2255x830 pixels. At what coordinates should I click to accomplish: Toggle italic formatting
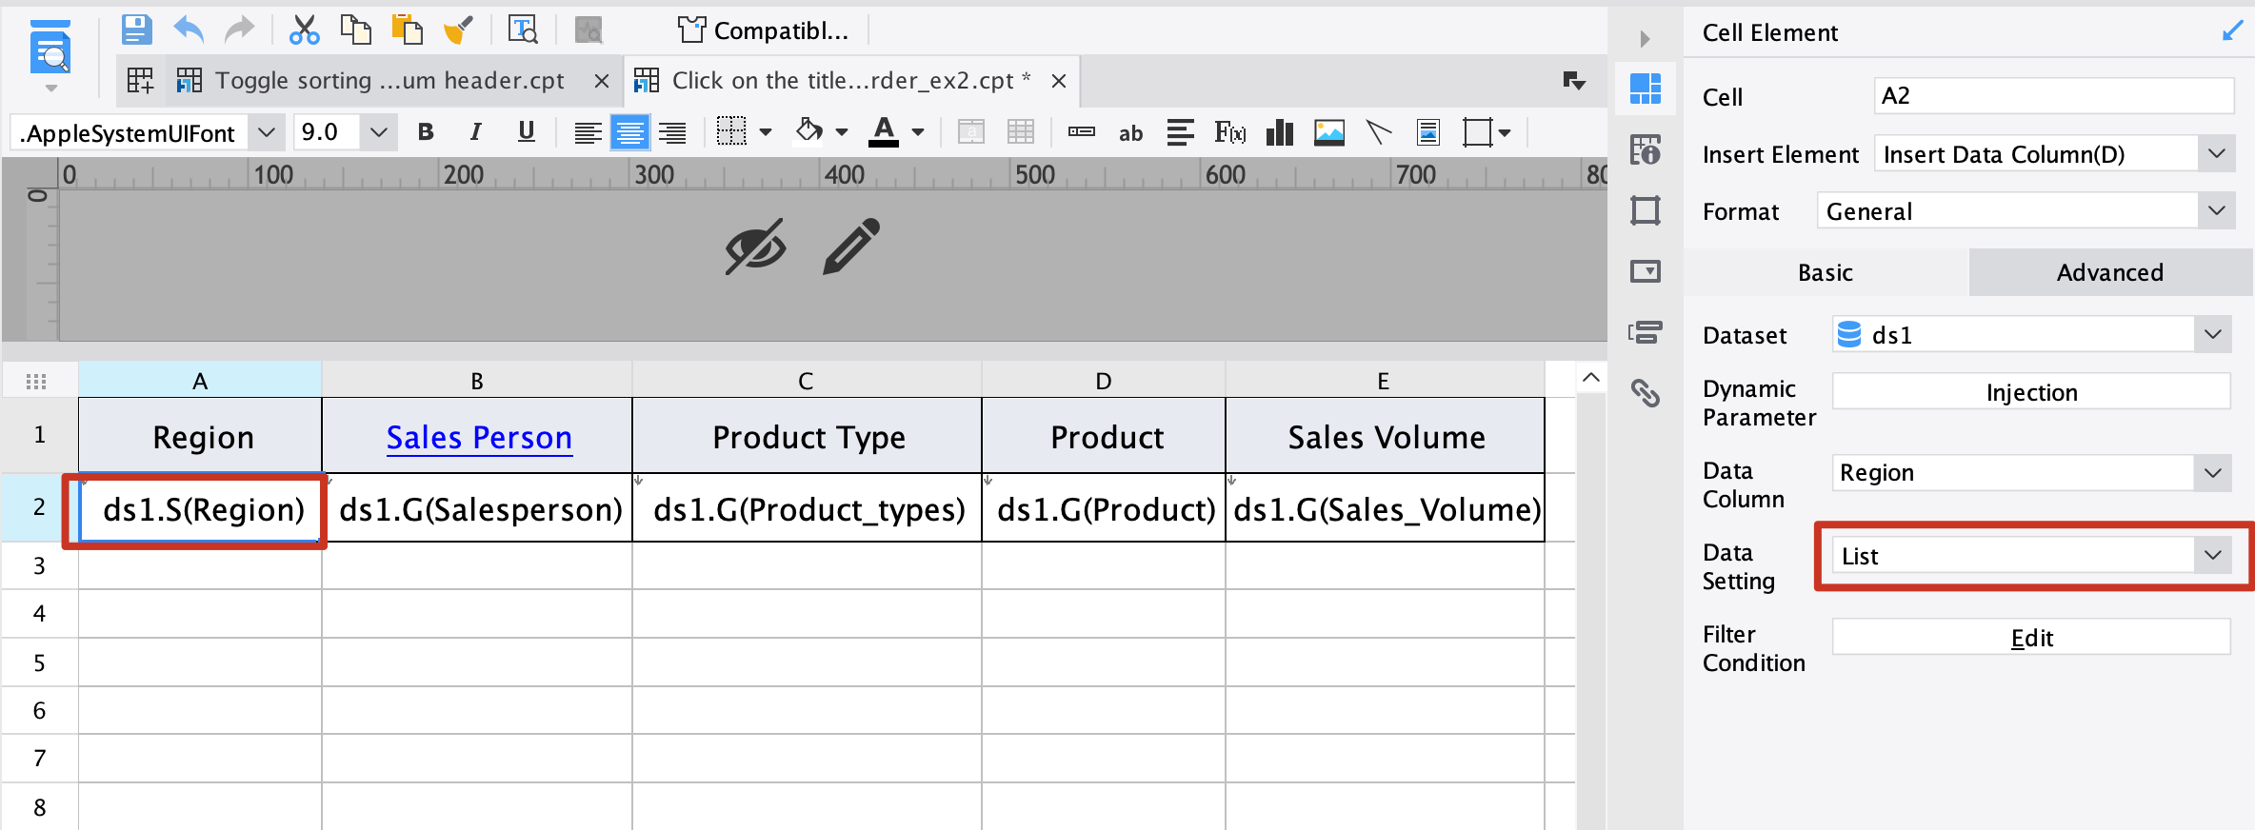475,132
